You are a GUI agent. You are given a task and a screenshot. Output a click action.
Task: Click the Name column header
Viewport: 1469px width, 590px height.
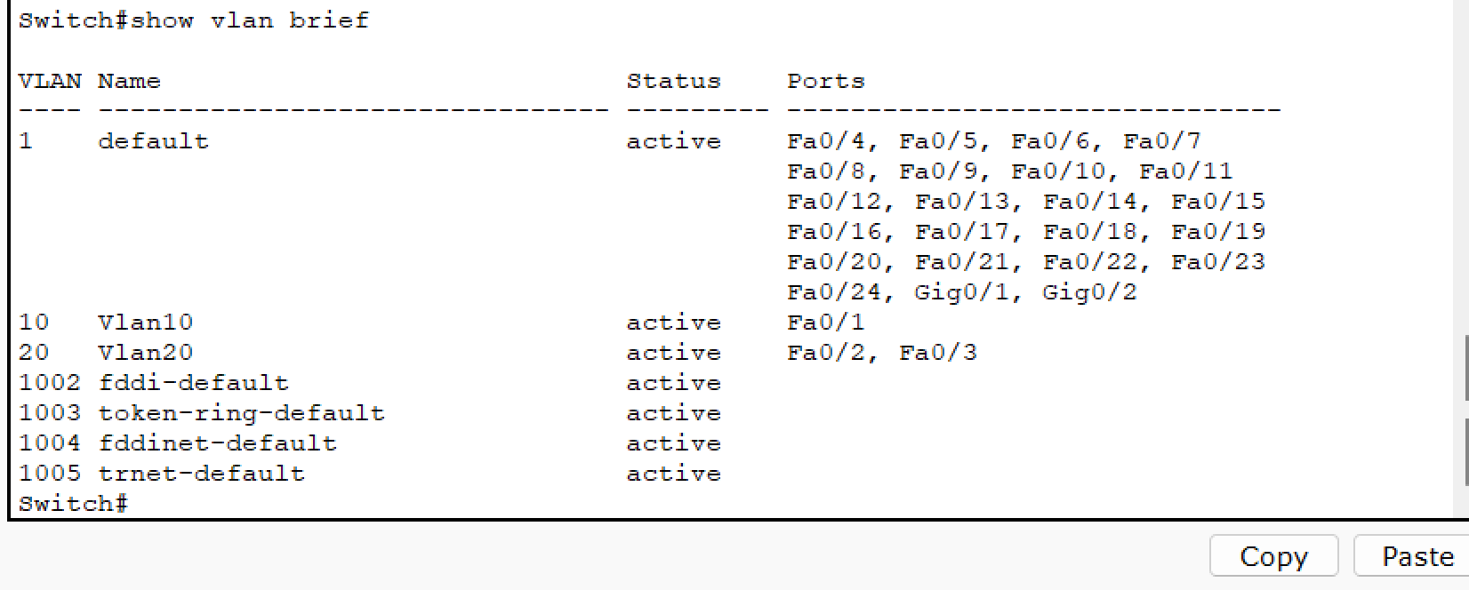(x=130, y=81)
